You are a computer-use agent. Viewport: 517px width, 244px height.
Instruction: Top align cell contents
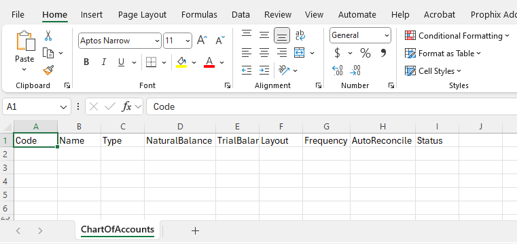pyautogui.click(x=247, y=34)
